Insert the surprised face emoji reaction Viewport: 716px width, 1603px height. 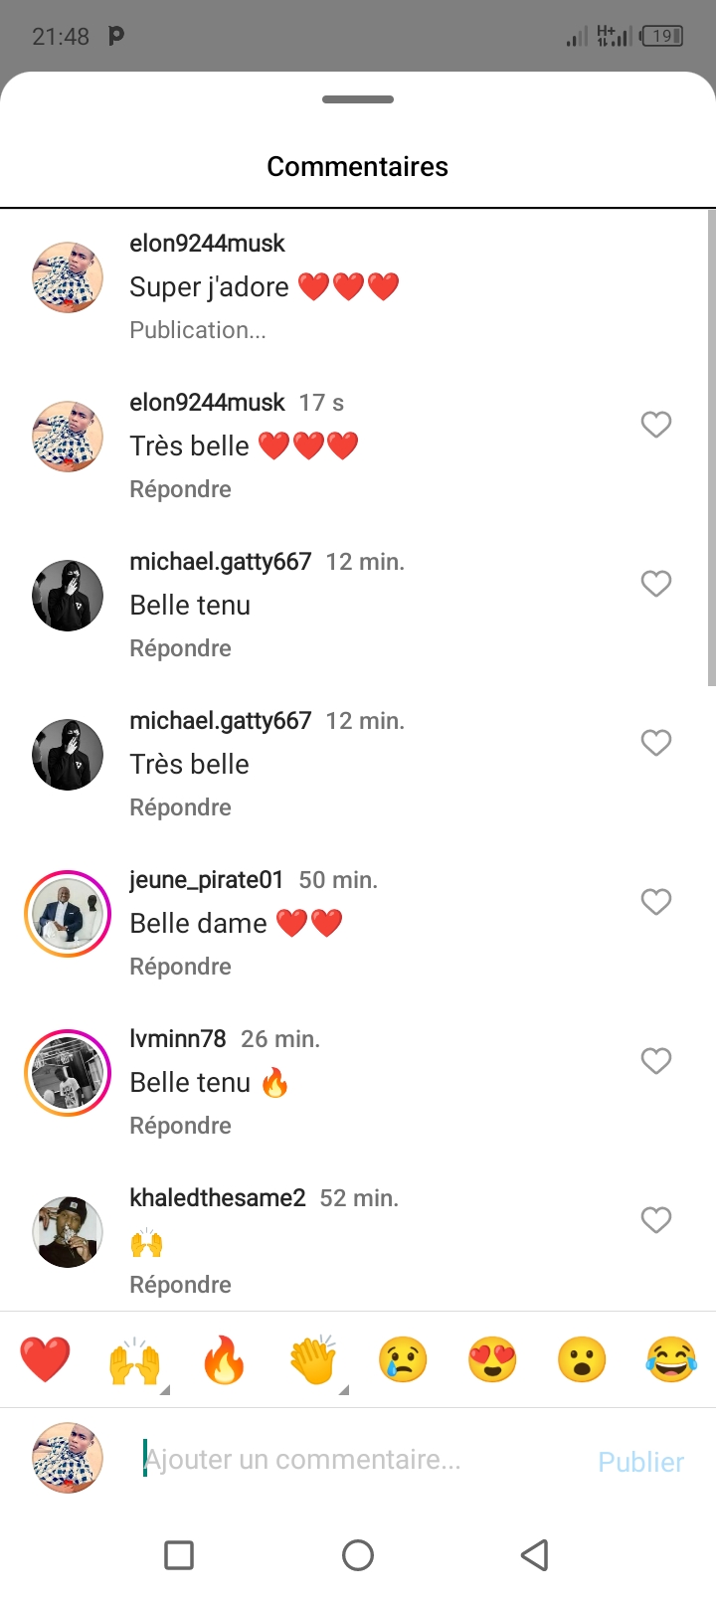pos(582,1359)
